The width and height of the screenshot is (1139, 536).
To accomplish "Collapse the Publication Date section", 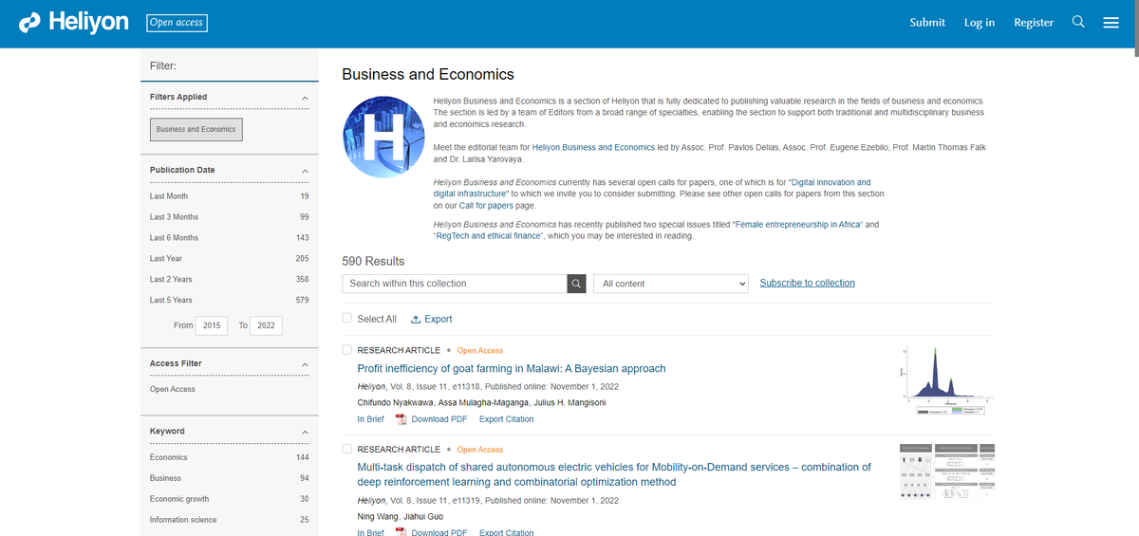I will (x=305, y=171).
